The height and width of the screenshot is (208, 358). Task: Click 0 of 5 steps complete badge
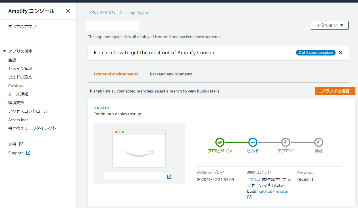click(x=316, y=53)
